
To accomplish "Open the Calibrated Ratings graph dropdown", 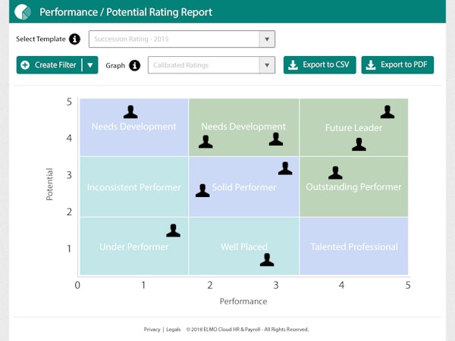I will (211, 66).
